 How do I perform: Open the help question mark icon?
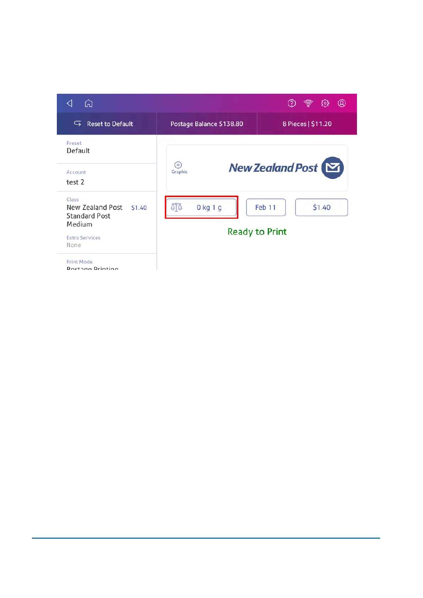[292, 103]
